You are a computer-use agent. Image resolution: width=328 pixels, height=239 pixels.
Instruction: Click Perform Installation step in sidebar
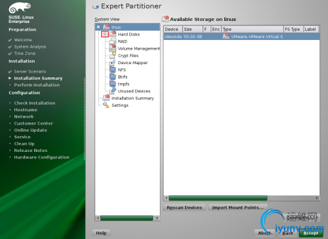[x=37, y=85]
